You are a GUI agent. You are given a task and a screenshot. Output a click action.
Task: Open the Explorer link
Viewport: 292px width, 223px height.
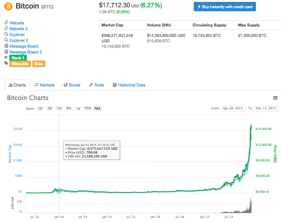coord(17,35)
